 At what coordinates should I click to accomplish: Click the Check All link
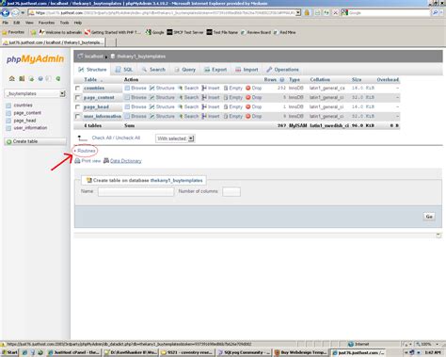[102, 138]
